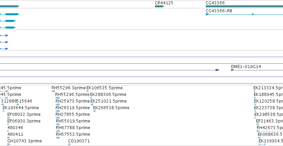Click the CG43366 gene bar

[x=244, y=6]
